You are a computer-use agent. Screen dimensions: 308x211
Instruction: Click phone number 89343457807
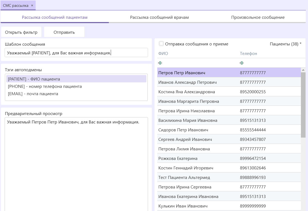pos(252,139)
